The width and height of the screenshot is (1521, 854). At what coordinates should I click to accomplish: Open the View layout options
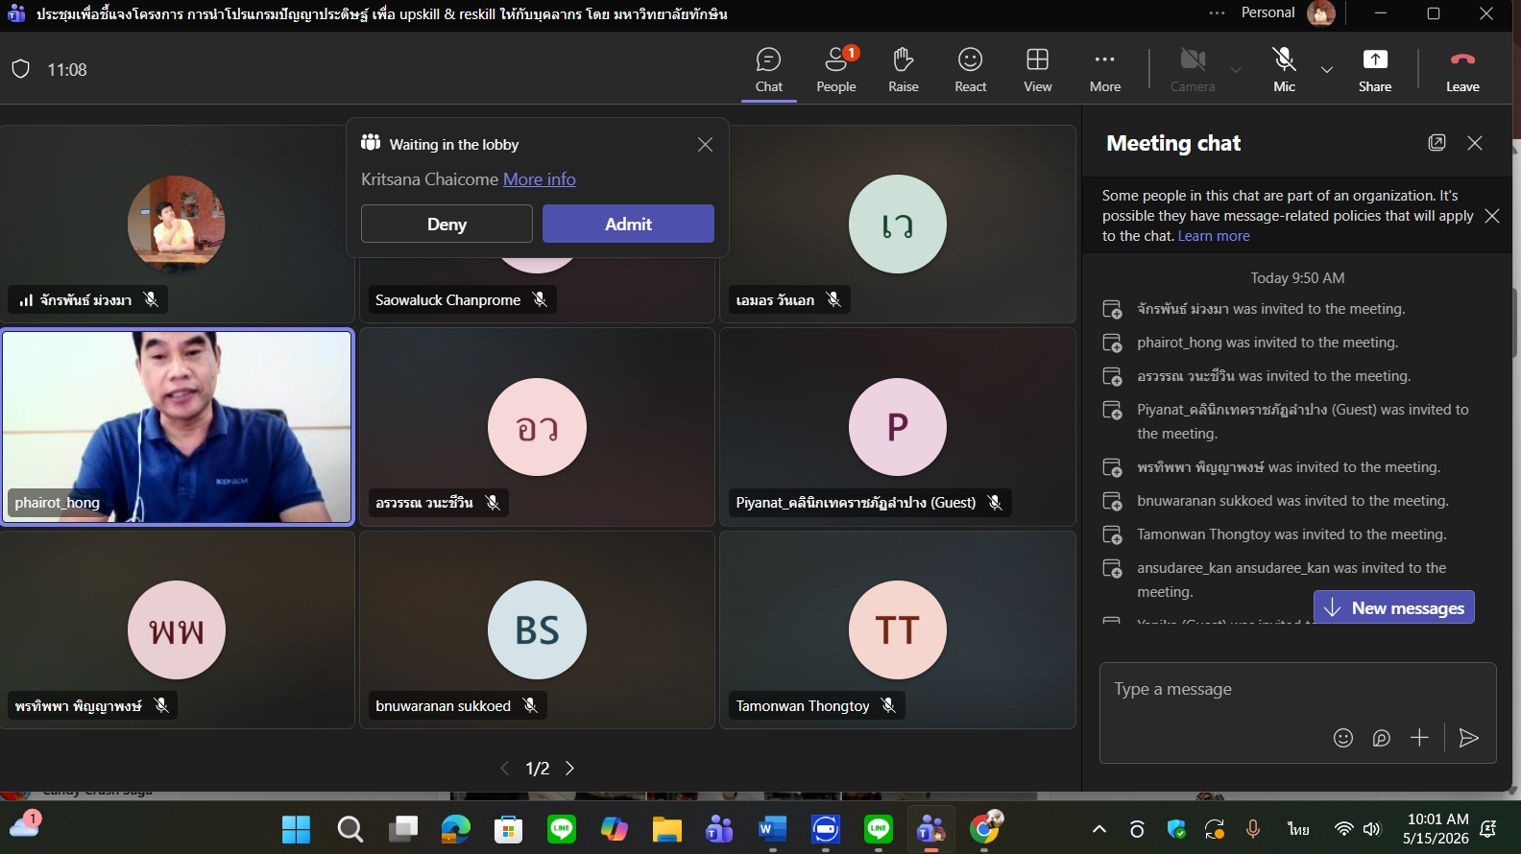click(x=1037, y=70)
